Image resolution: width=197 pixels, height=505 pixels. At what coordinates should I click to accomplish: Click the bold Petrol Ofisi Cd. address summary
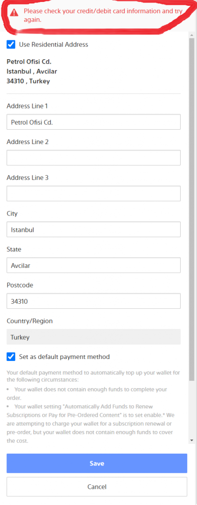29,62
